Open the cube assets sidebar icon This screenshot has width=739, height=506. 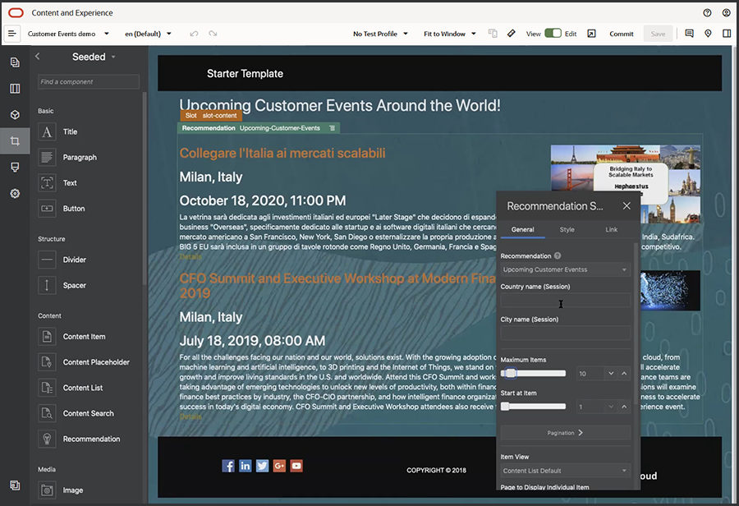[15, 115]
